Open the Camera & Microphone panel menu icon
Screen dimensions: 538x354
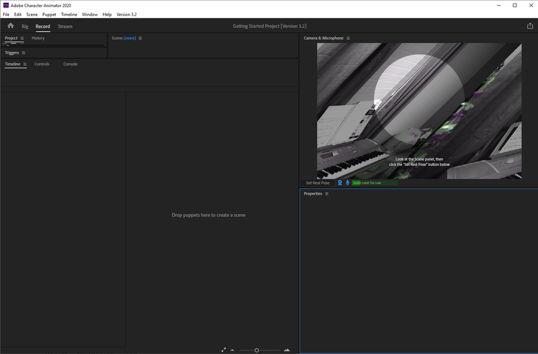click(348, 38)
